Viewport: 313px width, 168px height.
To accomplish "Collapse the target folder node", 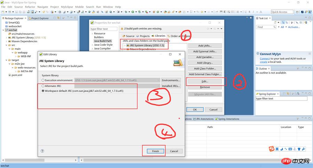I will [x=6, y=60].
